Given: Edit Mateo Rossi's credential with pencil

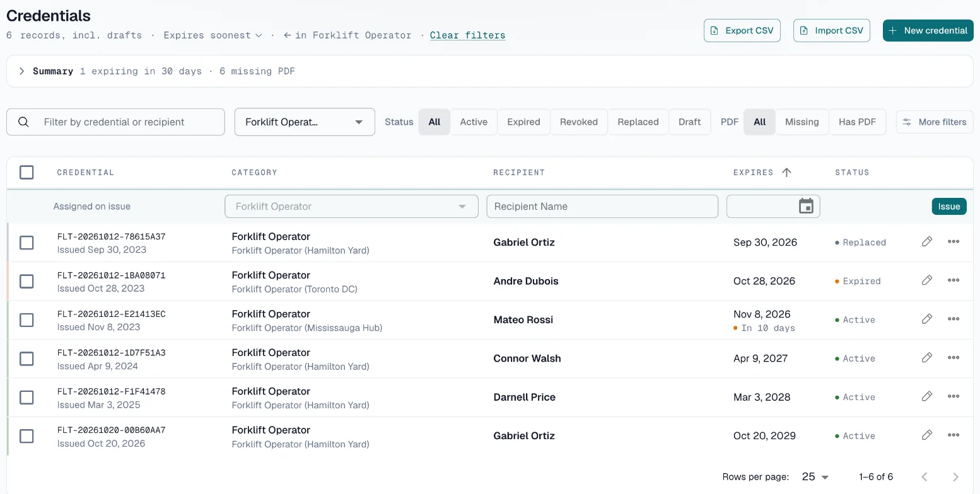Looking at the screenshot, I should [x=926, y=319].
